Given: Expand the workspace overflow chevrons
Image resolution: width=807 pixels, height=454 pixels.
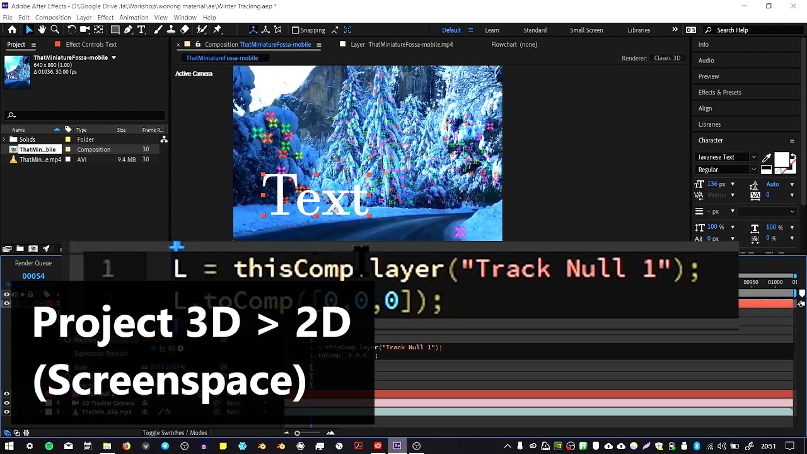Looking at the screenshot, I should click(x=675, y=30).
